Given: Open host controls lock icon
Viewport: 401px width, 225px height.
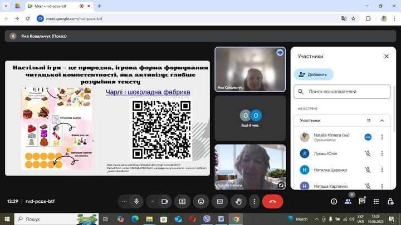Looking at the screenshot, I should pos(390,202).
